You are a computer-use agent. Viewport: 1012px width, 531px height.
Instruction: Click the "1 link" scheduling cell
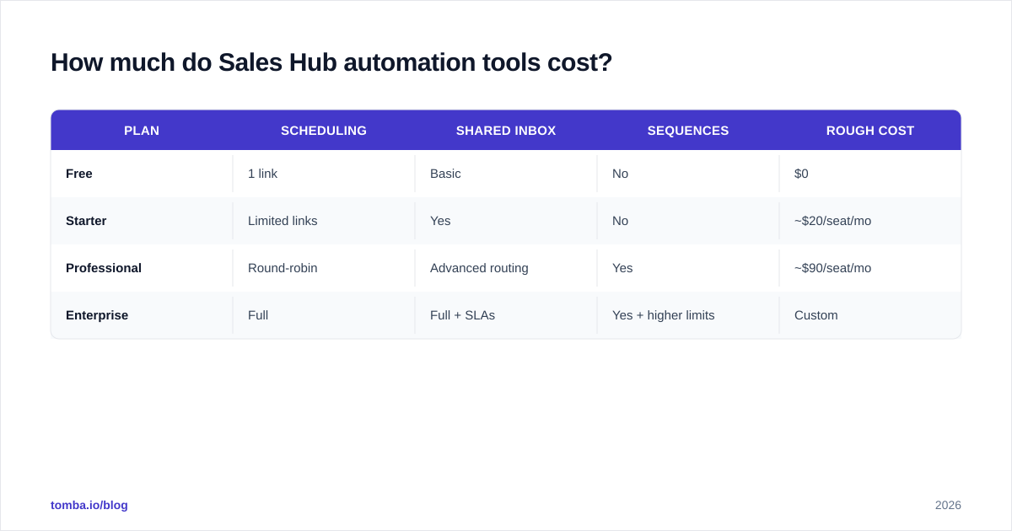pos(324,174)
